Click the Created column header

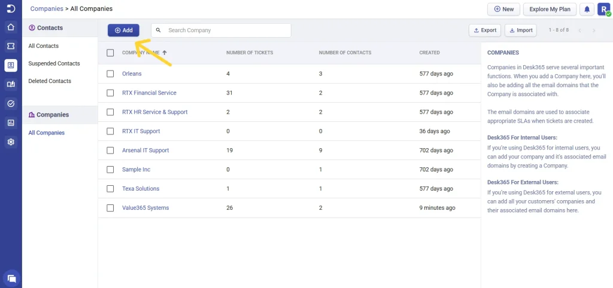430,53
